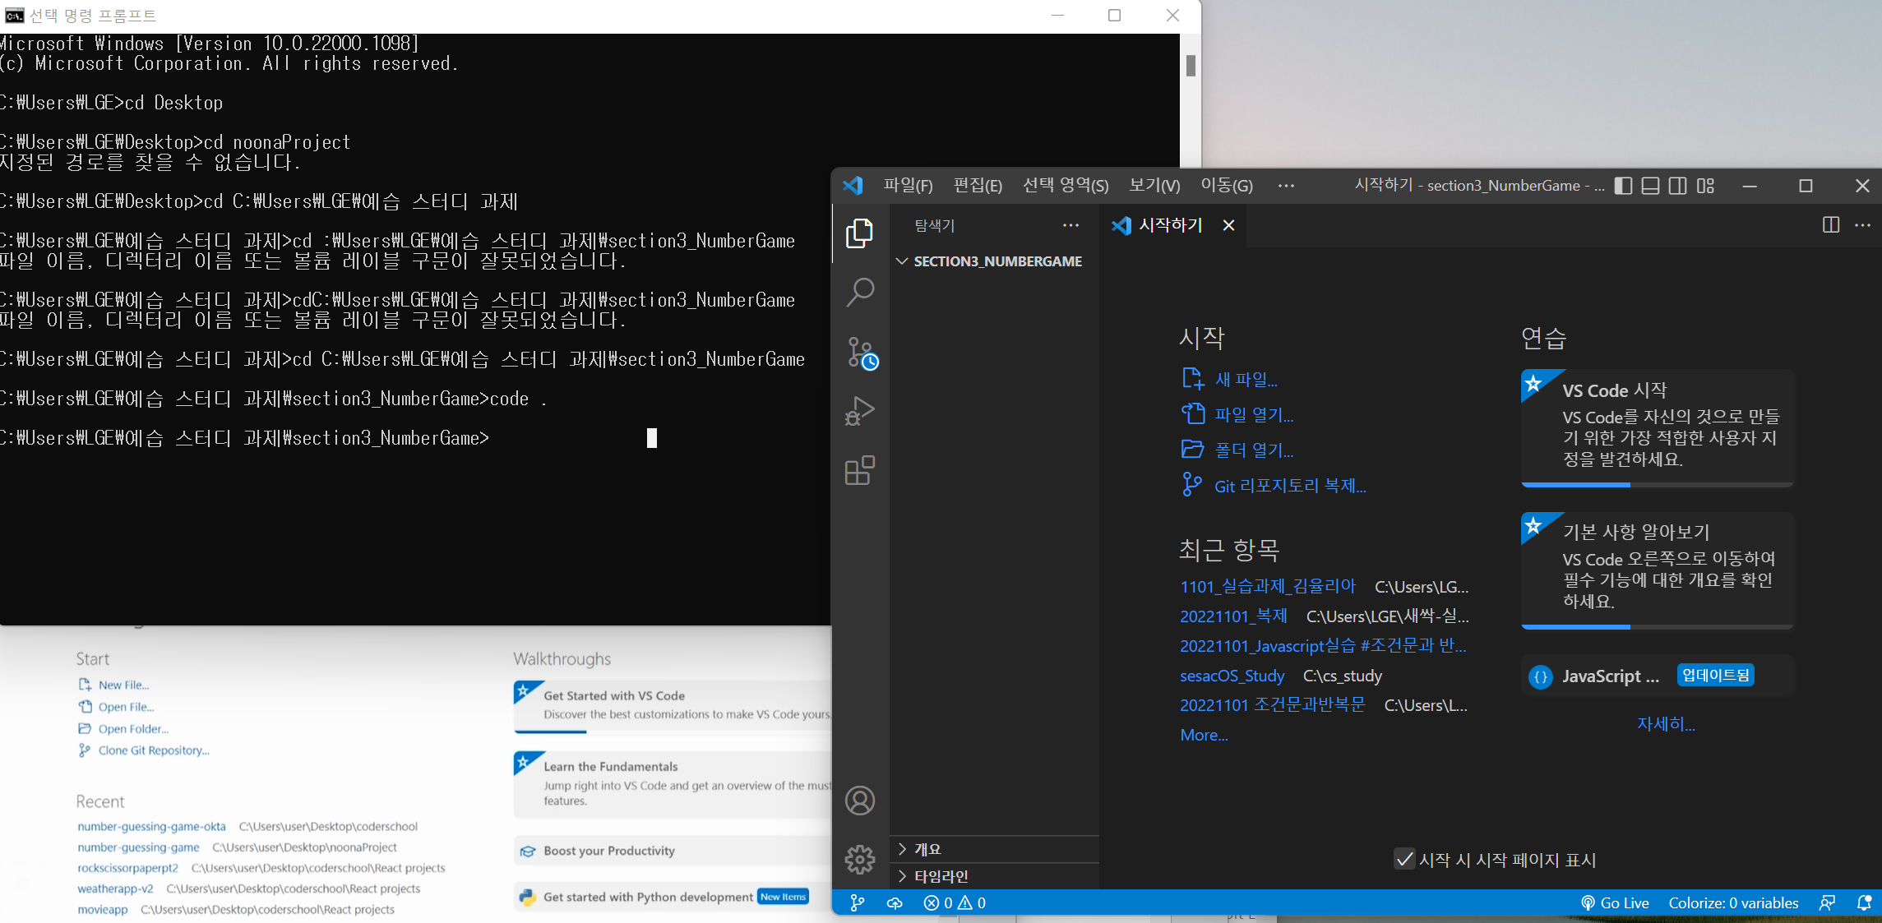Open the Search view icon

click(x=859, y=293)
